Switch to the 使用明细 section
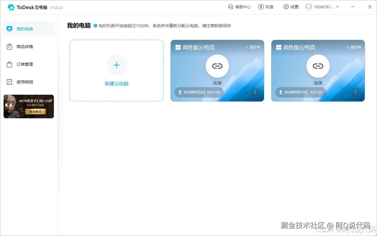This screenshot has height=236, width=377. (x=25, y=82)
